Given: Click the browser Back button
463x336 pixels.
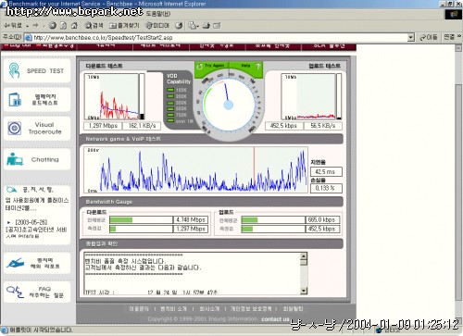Looking at the screenshot, I should click(13, 26).
